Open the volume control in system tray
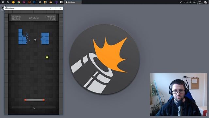Screen dimensions: 209x118 tap(187, 2)
